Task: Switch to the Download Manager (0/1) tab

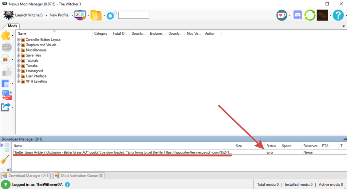Action: [26, 176]
